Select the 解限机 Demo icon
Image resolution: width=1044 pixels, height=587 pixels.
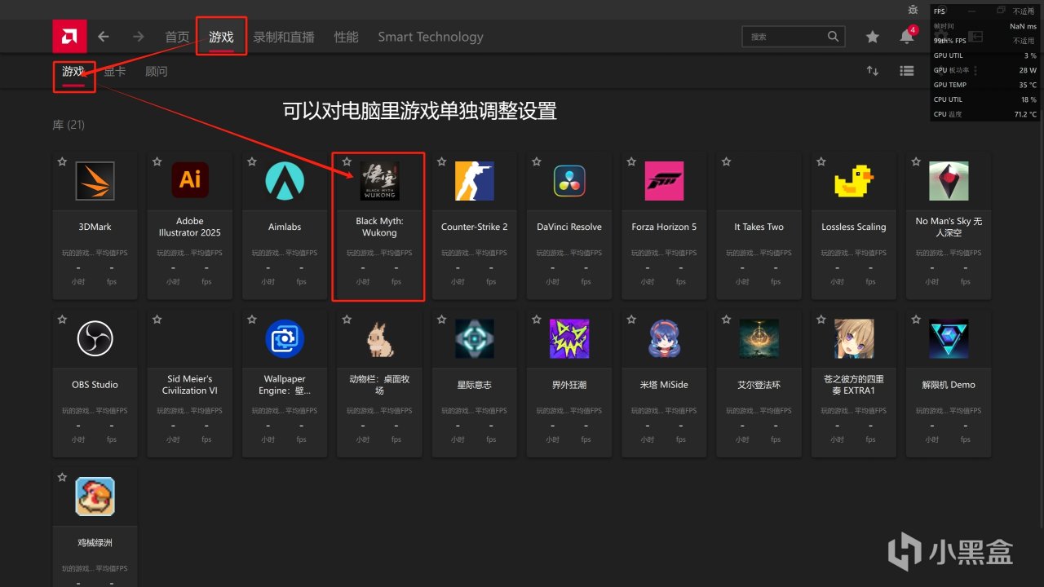click(x=949, y=338)
